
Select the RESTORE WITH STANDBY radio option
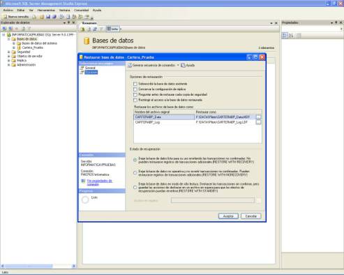point(135,187)
